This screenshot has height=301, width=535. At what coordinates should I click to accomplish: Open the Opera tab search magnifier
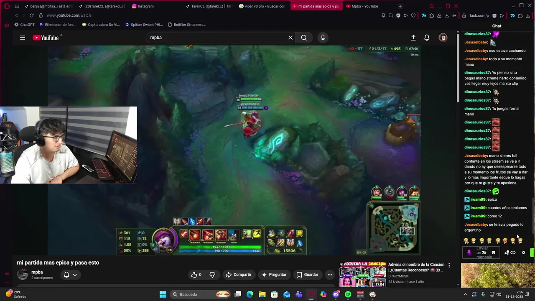click(432, 6)
